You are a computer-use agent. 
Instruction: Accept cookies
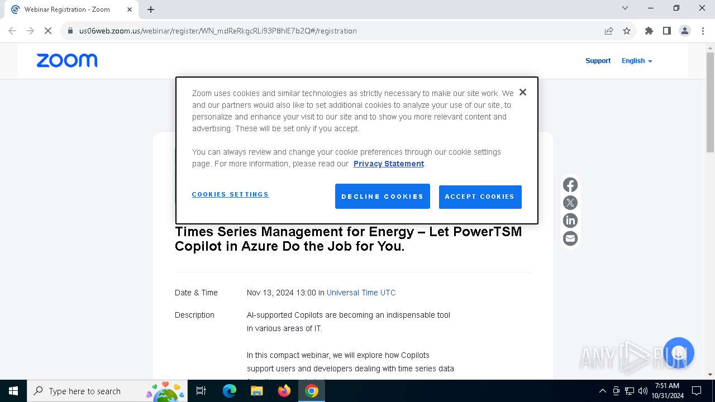click(x=480, y=197)
